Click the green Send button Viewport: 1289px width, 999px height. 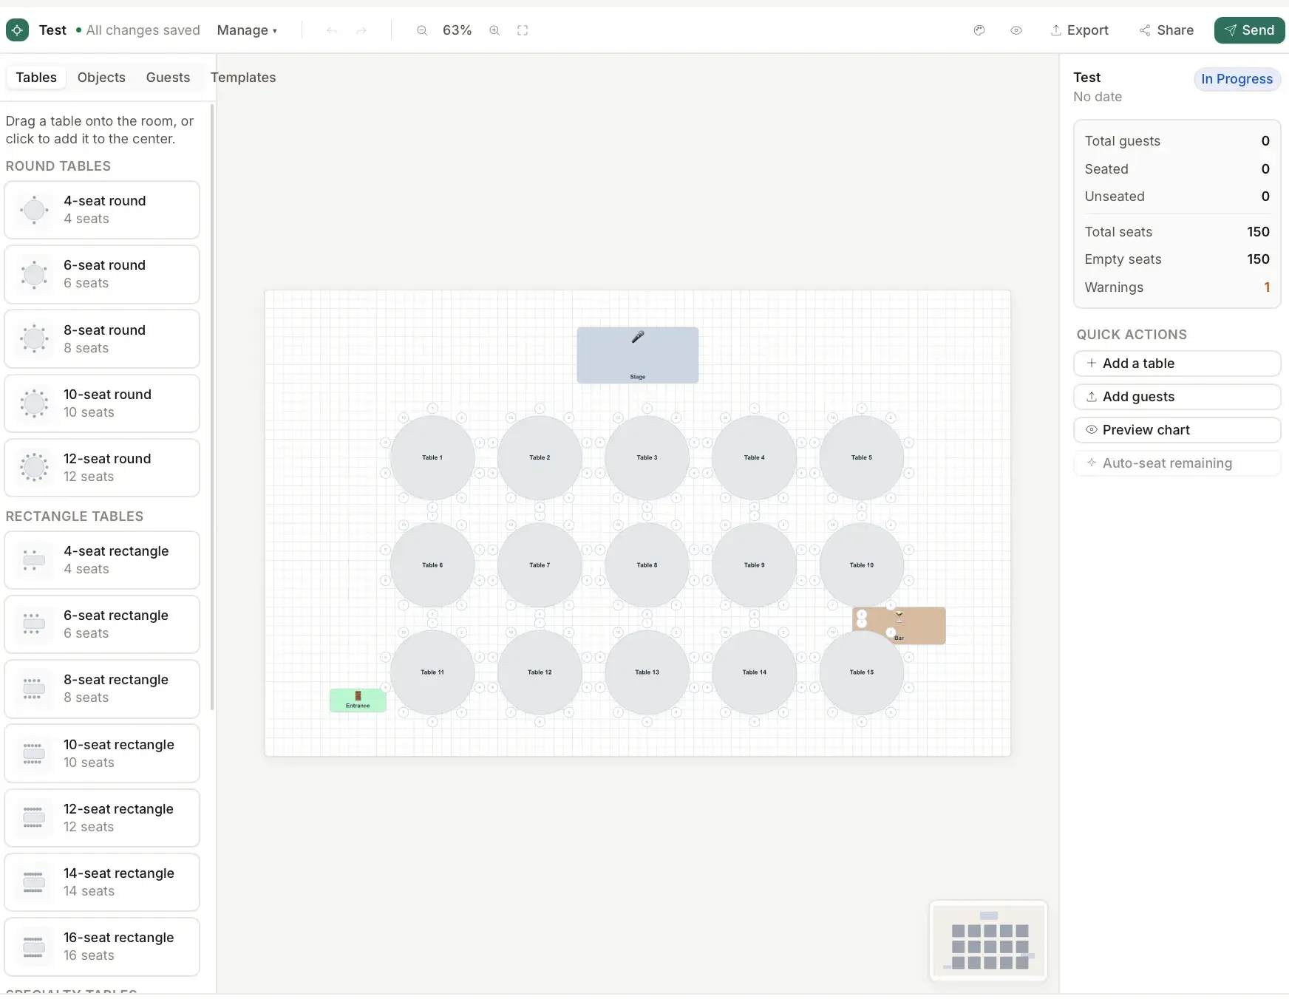[x=1249, y=30]
